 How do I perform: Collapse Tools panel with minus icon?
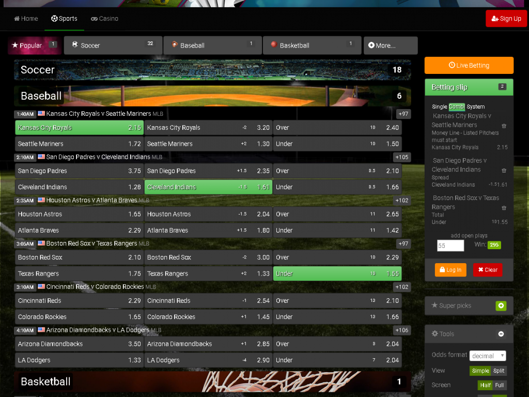(x=501, y=334)
